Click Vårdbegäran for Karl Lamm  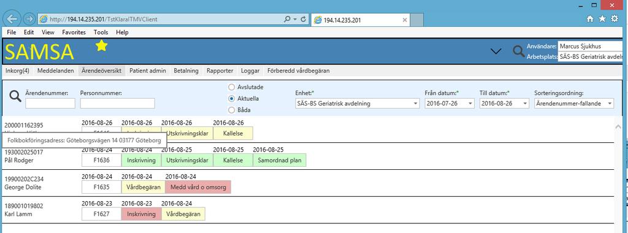[x=183, y=214]
